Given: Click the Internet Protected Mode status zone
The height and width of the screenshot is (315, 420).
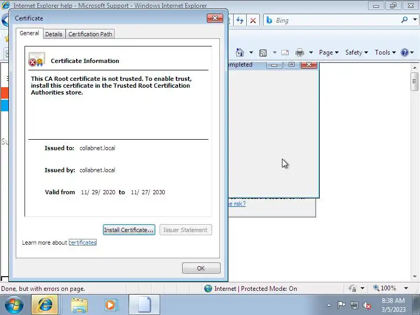Looking at the screenshot, I should click(x=250, y=288).
